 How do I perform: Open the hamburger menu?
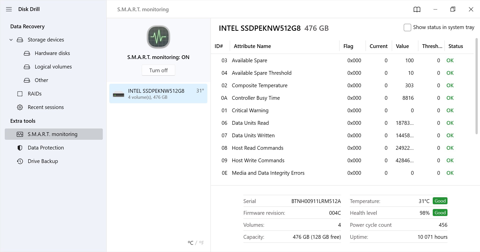(x=9, y=9)
